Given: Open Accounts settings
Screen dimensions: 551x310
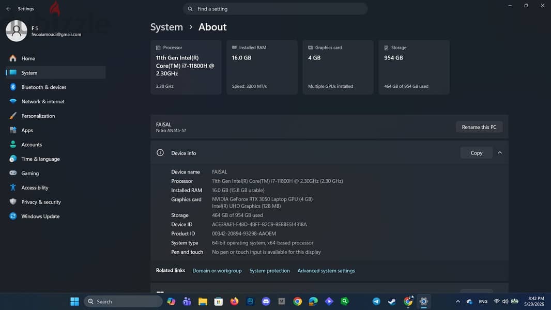Looking at the screenshot, I should pyautogui.click(x=55, y=145).
